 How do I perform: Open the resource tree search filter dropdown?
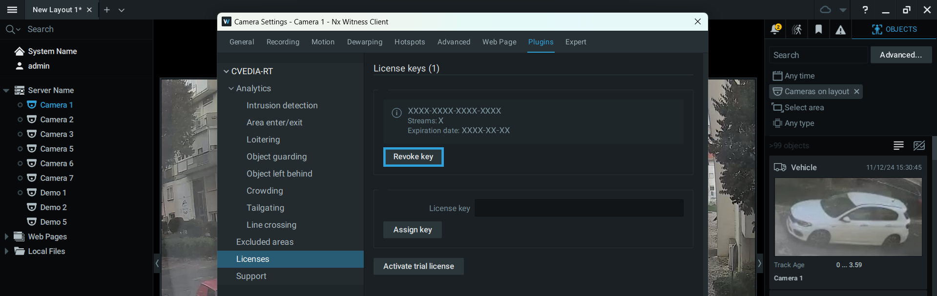coord(13,29)
